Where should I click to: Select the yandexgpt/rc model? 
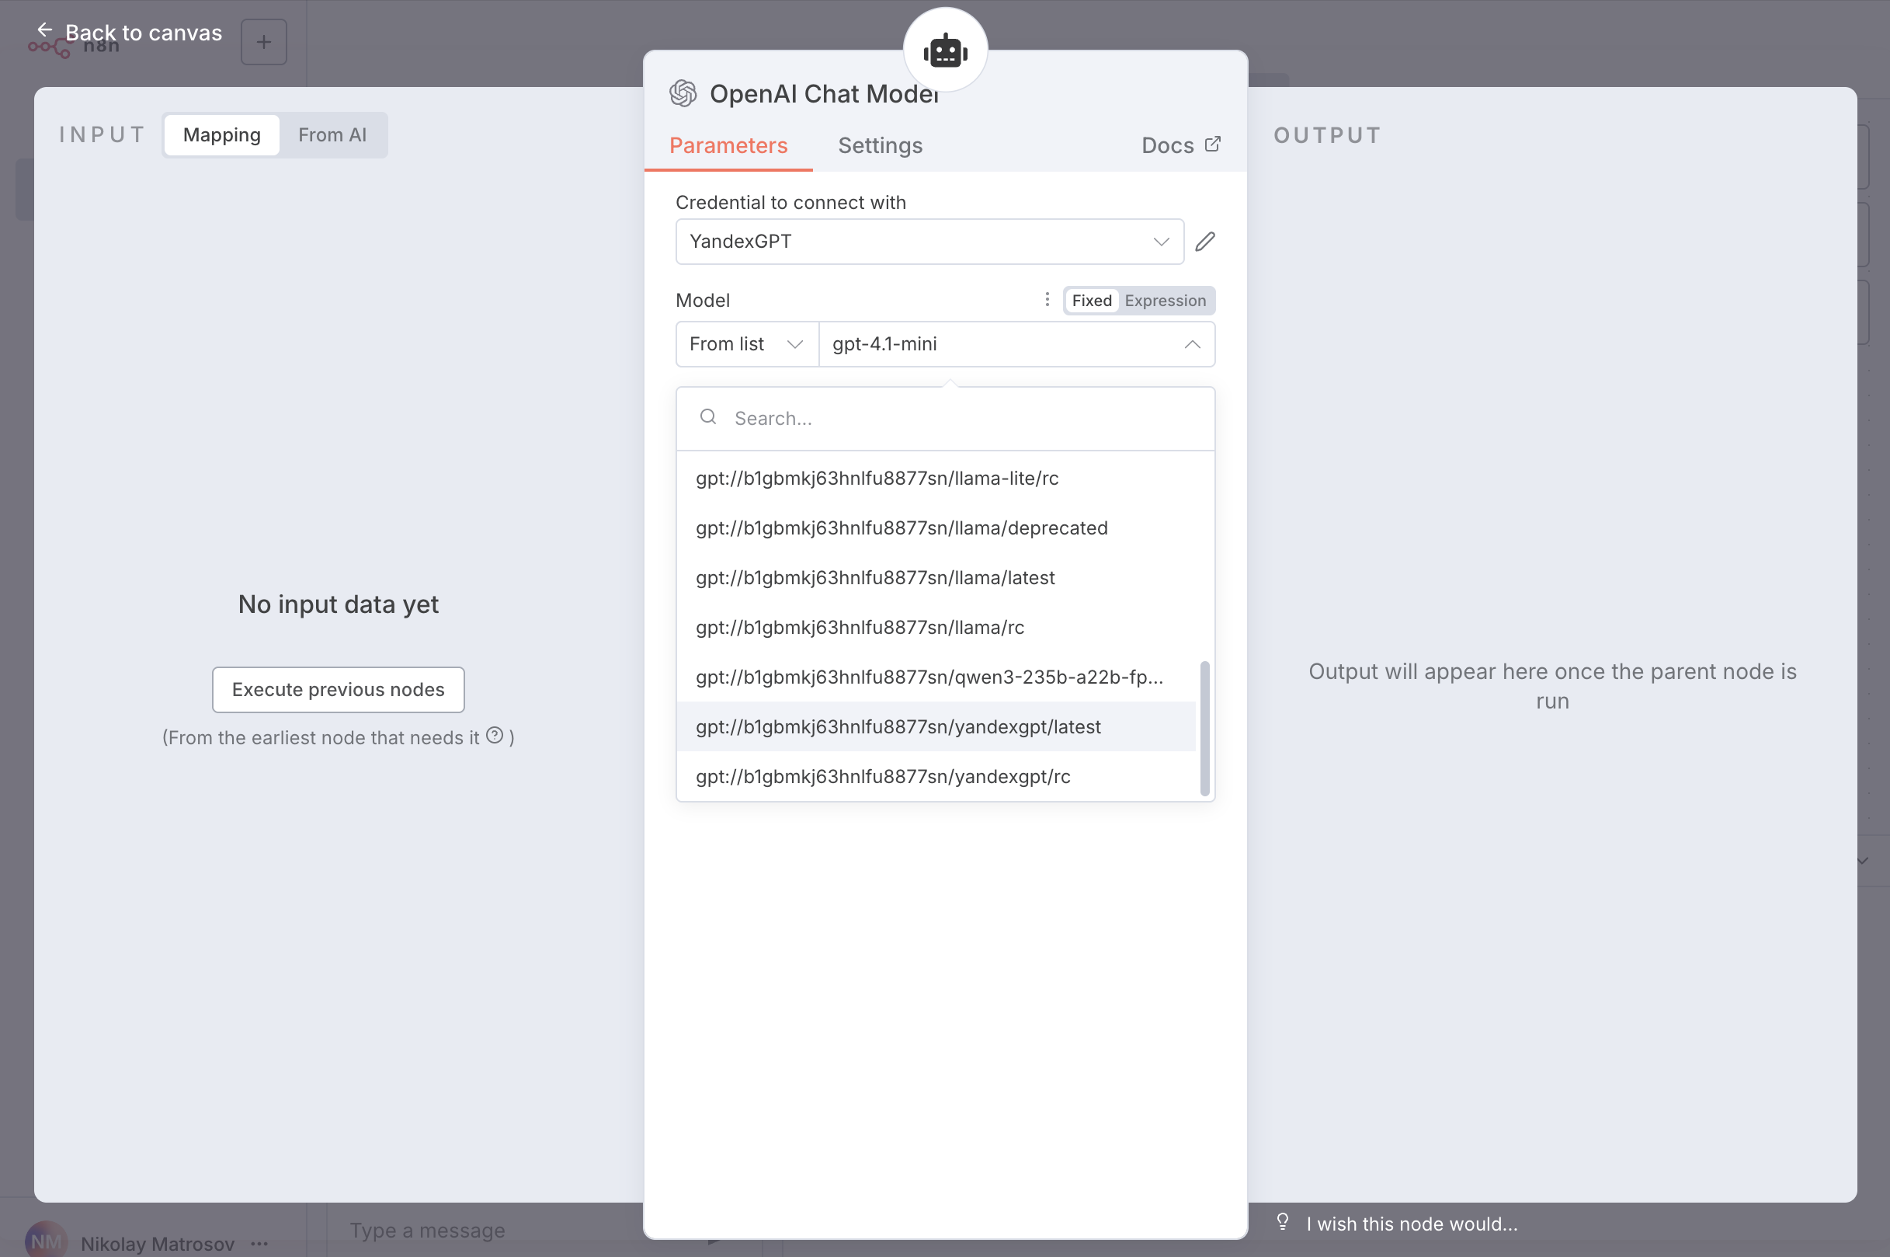coord(936,776)
